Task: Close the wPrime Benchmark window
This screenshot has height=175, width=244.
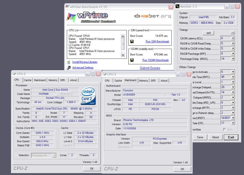Action: [x=171, y=7]
